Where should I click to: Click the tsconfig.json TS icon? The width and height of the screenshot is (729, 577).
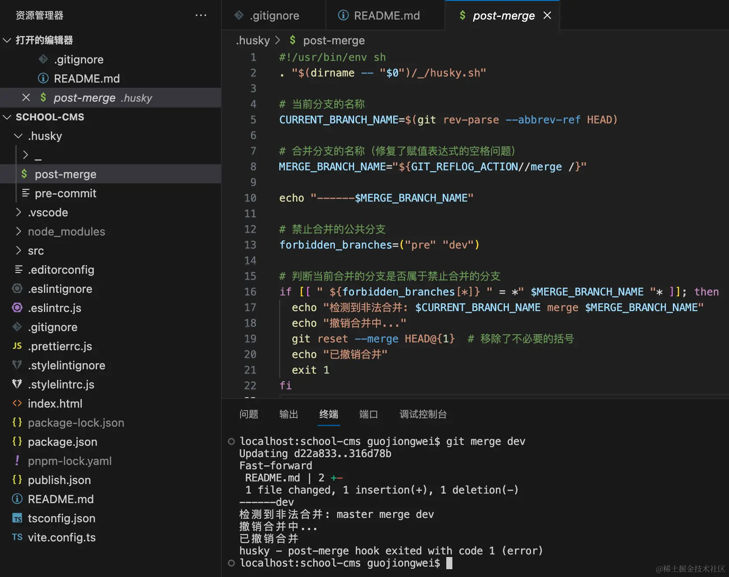17,518
